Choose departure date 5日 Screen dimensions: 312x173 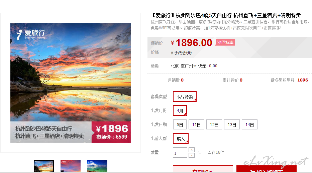tap(180, 124)
